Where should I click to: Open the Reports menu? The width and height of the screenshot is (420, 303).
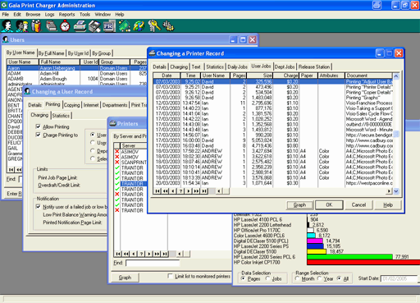[x=66, y=15]
